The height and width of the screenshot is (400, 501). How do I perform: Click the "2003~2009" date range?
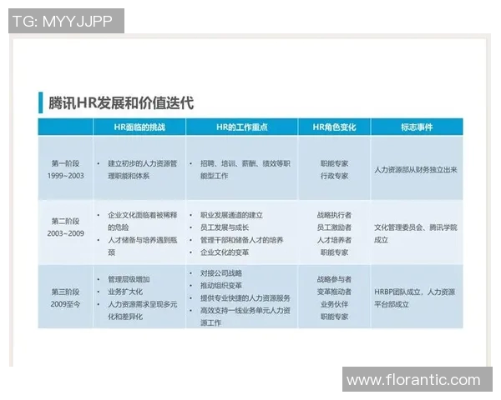click(x=65, y=233)
